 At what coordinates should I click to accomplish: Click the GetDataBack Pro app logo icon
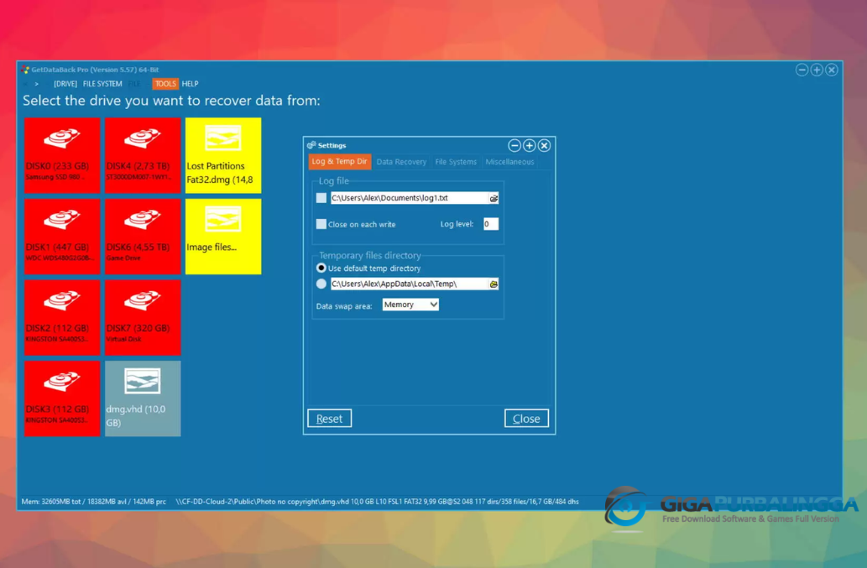(x=25, y=70)
